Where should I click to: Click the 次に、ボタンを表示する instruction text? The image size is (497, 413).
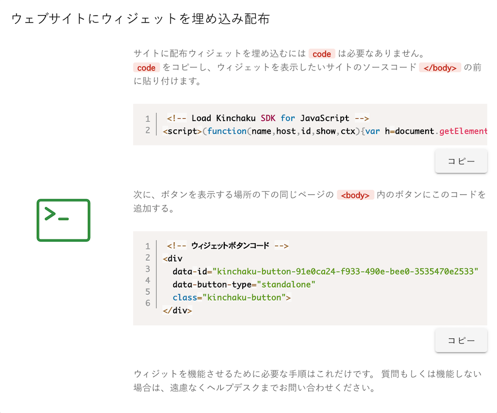coord(310,201)
